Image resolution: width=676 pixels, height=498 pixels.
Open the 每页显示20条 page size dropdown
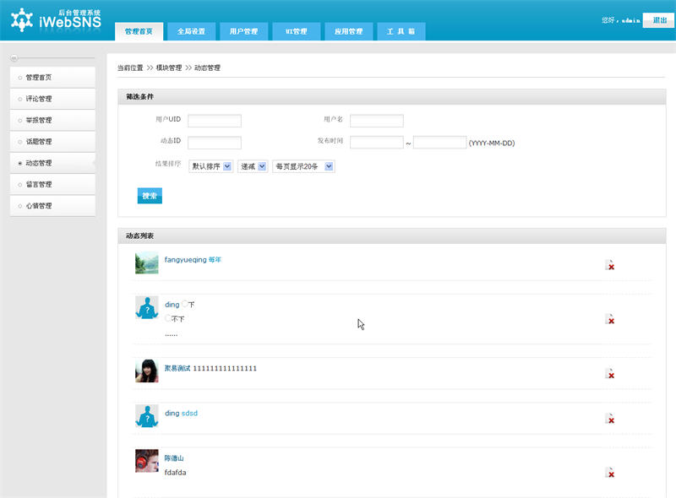click(x=303, y=166)
